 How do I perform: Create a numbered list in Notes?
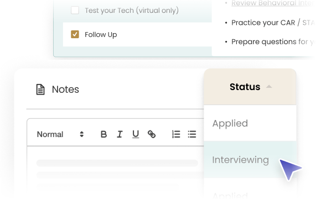(x=176, y=134)
